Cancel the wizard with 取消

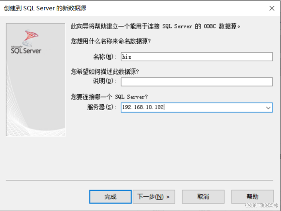(203, 197)
